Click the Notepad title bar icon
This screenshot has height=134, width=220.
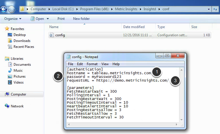(68, 57)
